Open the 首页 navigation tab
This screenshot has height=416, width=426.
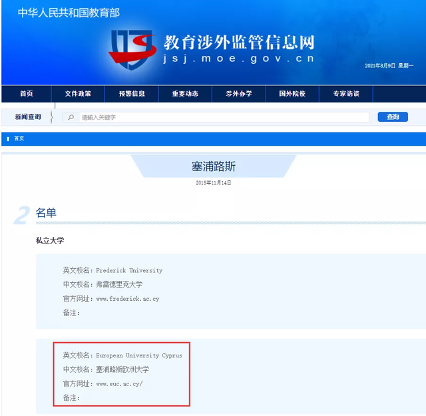click(27, 94)
